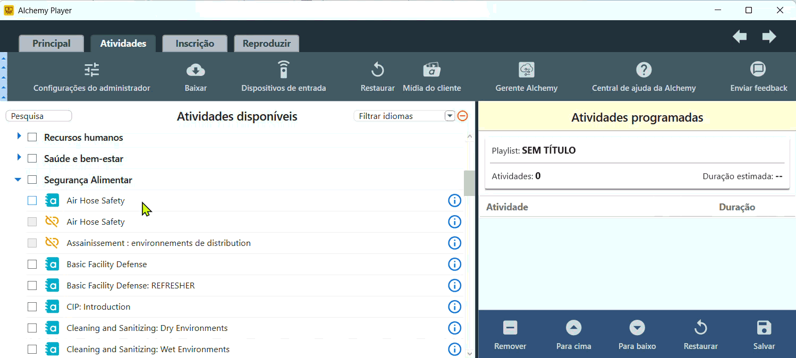This screenshot has height=358, width=796.
Task: Click scroll down arrow of activities list
Action: point(469,353)
